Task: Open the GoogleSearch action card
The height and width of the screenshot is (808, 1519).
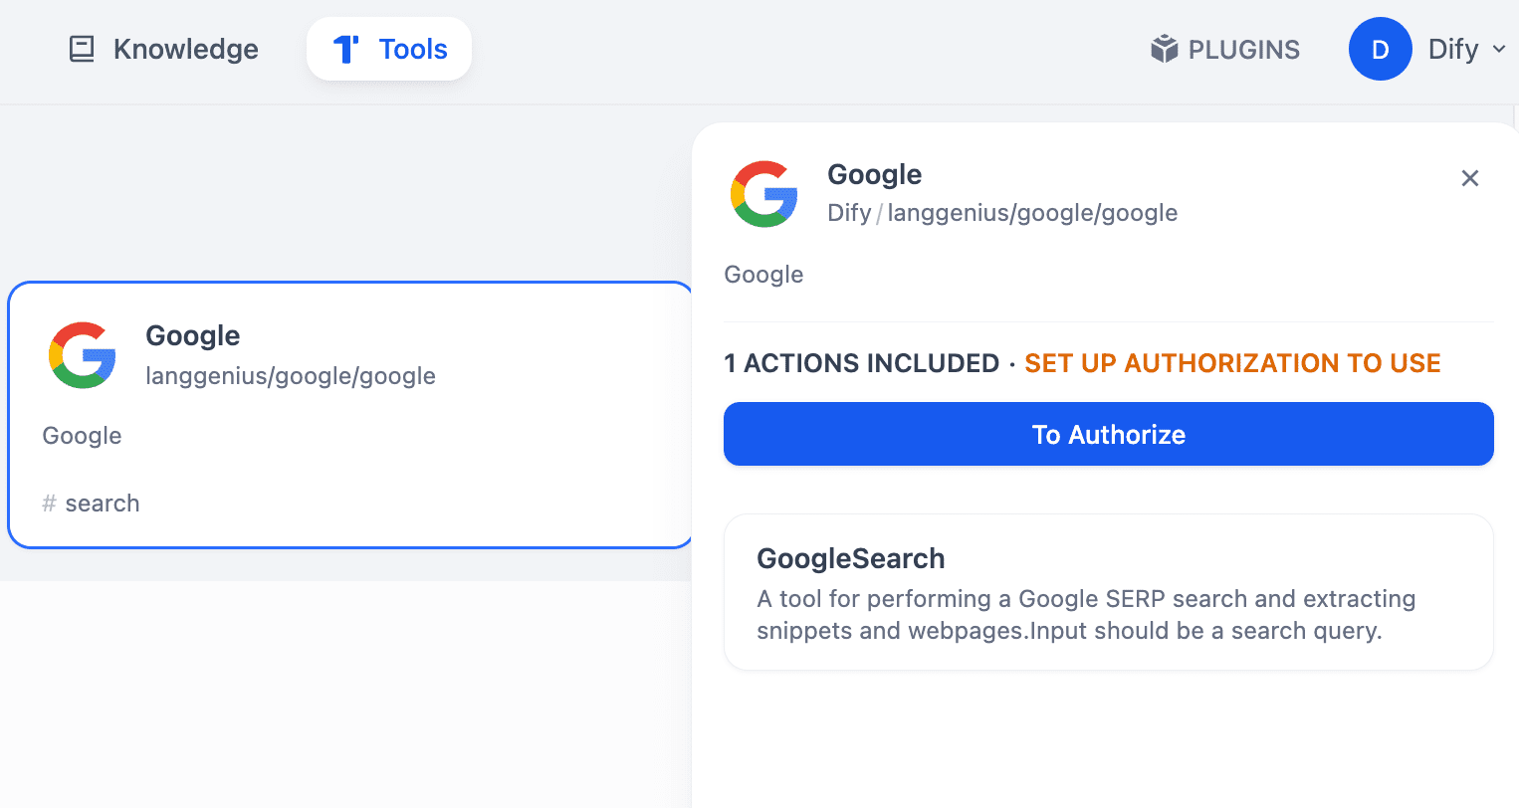Action: click(1108, 558)
